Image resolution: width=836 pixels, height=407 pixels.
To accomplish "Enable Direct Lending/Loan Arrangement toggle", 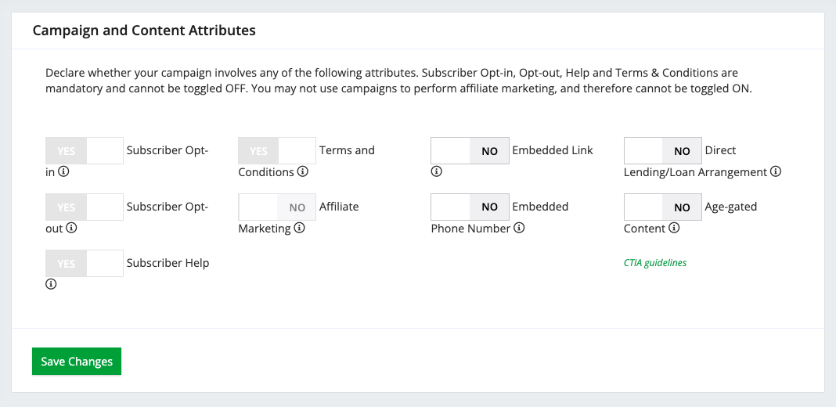I will tap(662, 150).
